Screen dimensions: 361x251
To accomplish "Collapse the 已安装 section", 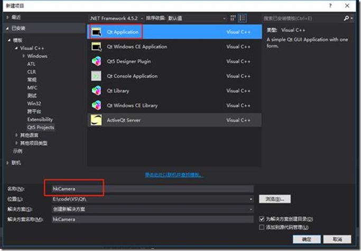I will pos(7,29).
